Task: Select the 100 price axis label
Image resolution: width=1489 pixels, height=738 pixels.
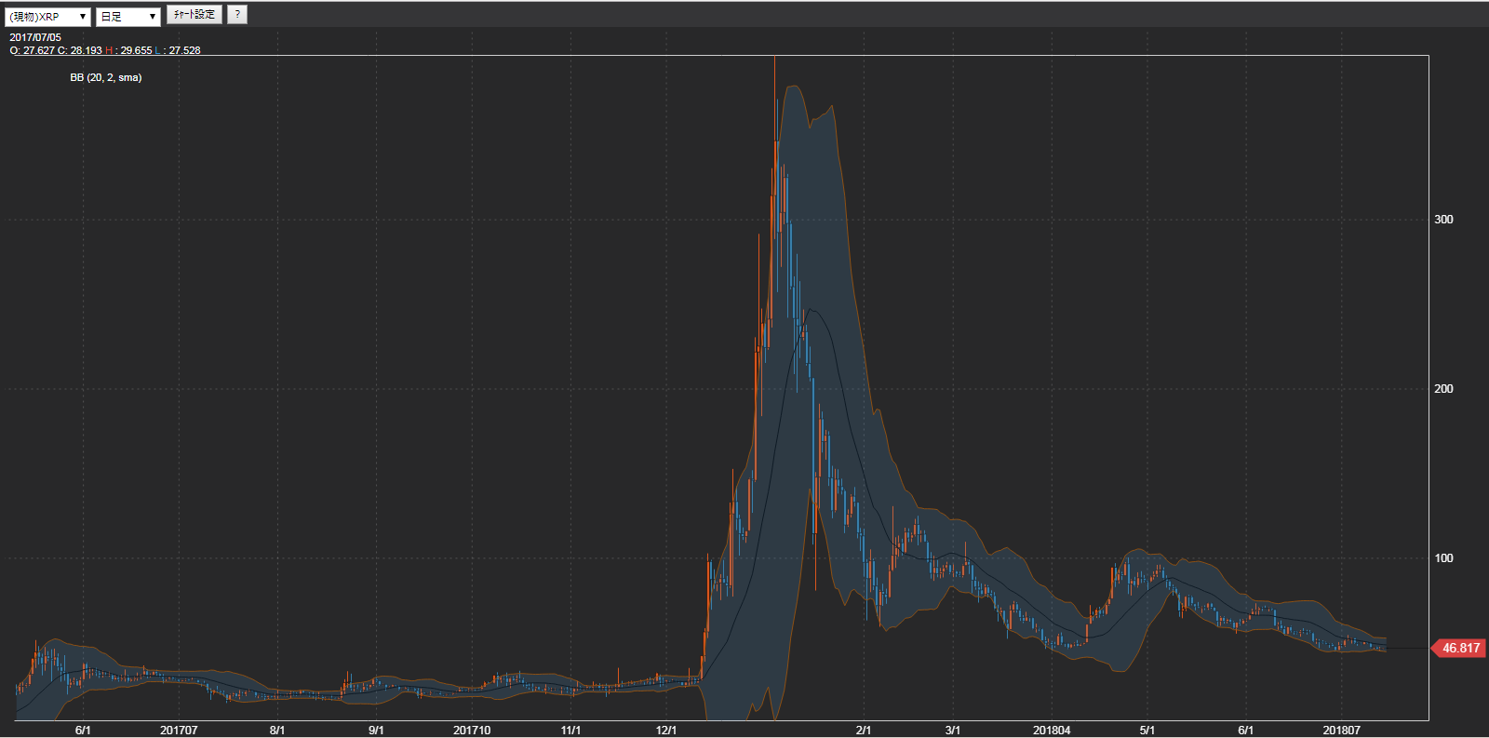Action: point(1443,558)
